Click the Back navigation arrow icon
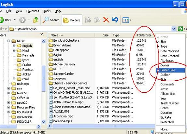This screenshot has width=187, height=134. pos(2,20)
